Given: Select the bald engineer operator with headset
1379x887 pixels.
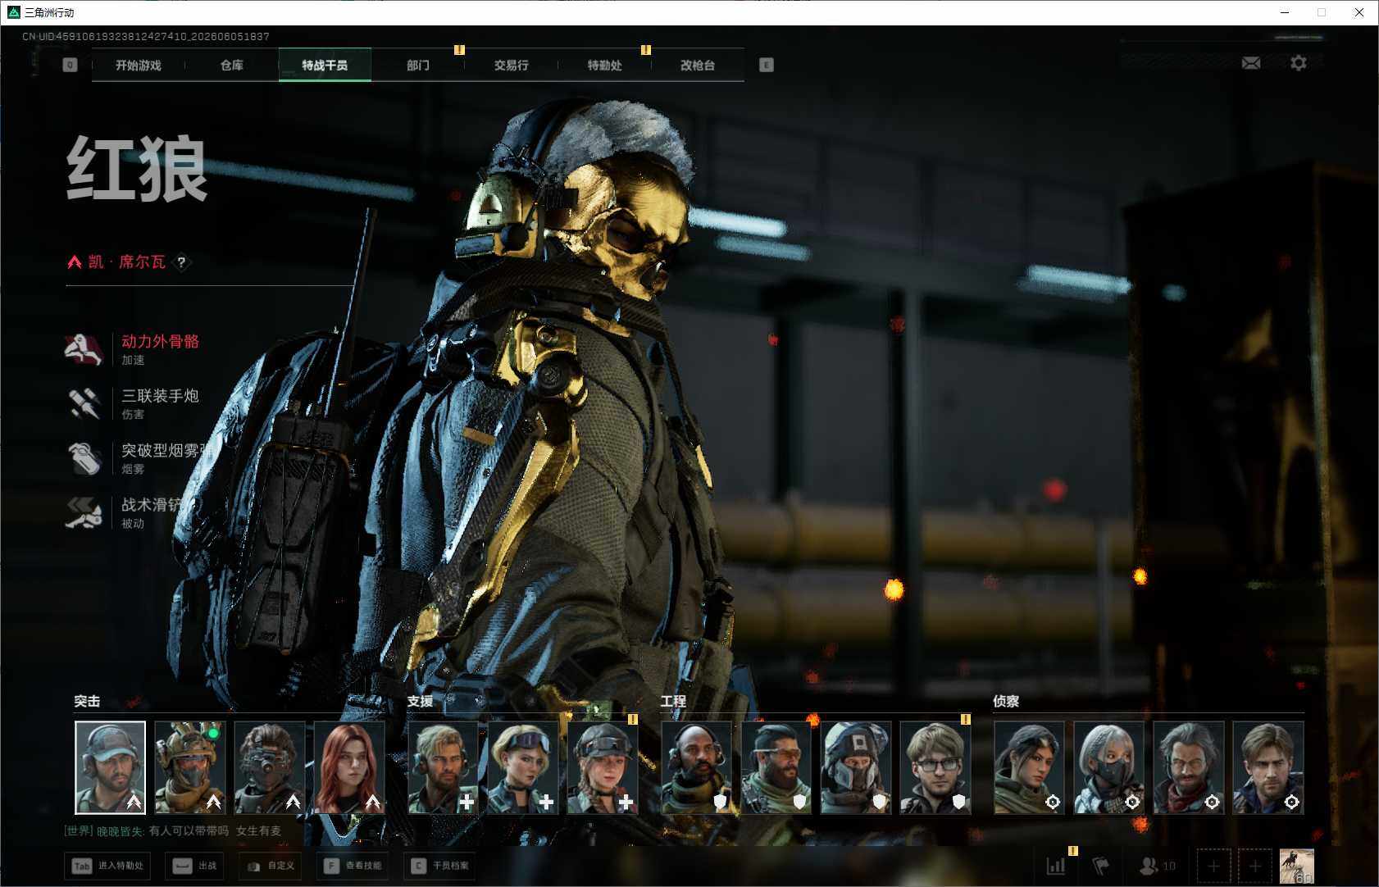Looking at the screenshot, I should tap(697, 767).
